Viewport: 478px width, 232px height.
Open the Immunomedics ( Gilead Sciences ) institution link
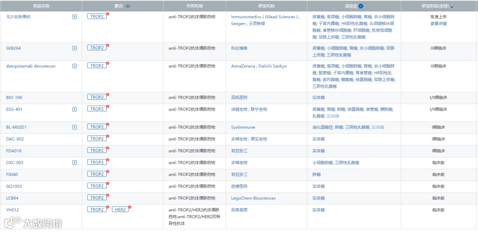click(264, 17)
